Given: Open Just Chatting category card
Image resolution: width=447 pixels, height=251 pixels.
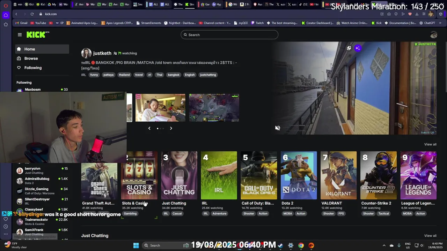Looking at the screenshot, I should click(x=179, y=175).
